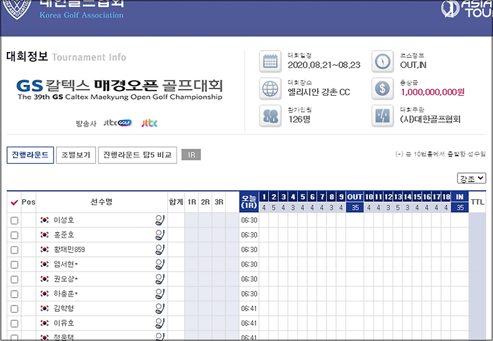Open golf club icon for 홍준호
Viewport: 493px width, 341px height.
coord(160,235)
